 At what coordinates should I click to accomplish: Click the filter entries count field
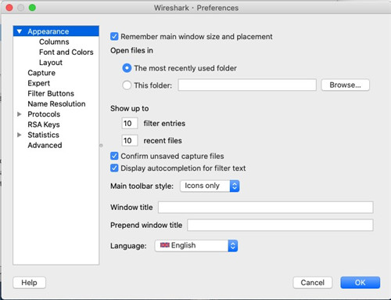tap(130, 123)
